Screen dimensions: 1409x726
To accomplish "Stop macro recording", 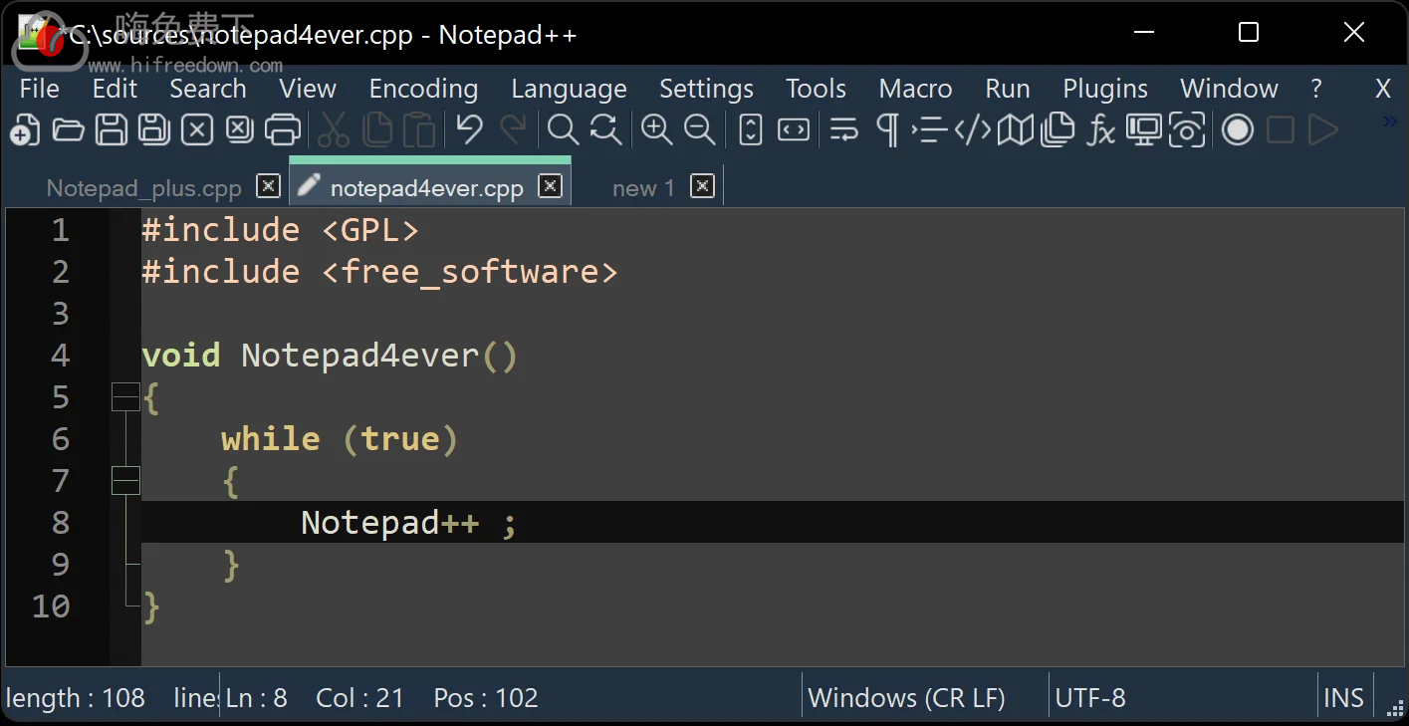I will click(1281, 129).
